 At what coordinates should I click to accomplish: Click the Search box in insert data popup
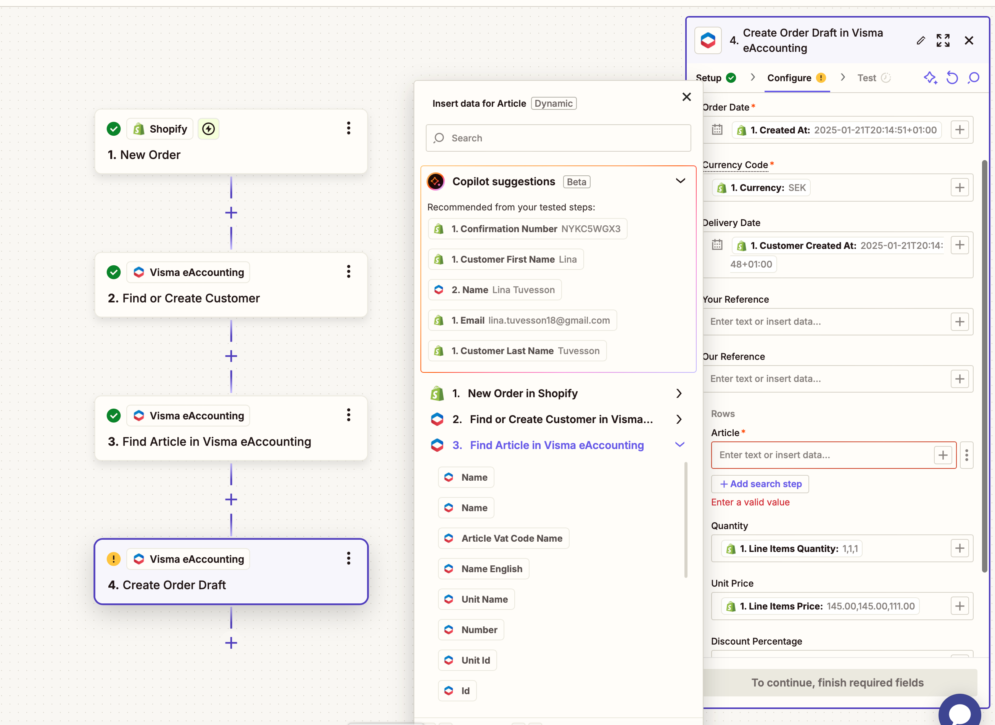click(558, 138)
